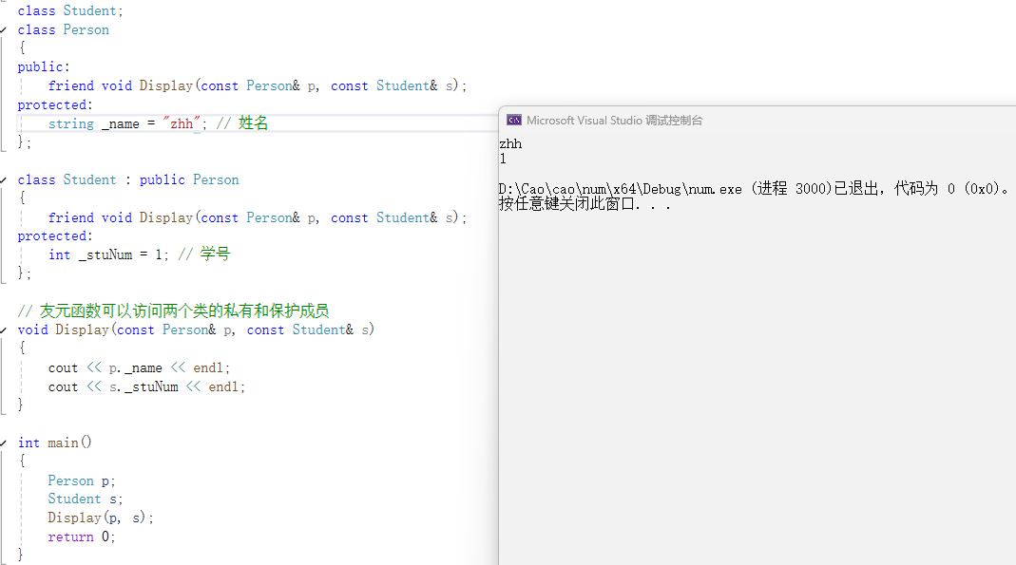Click the 'Student s;' declaration line
1016x565 pixels.
(86, 499)
